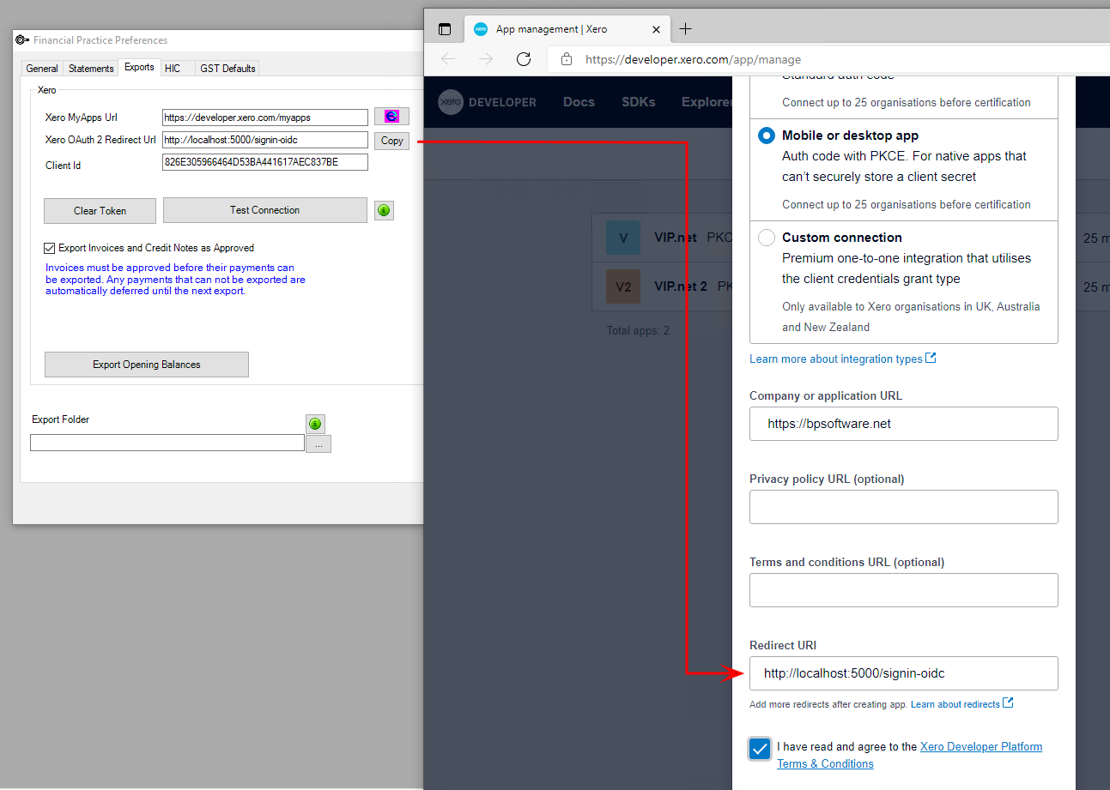Viewport: 1110px width, 790px height.
Task: Click browser tab actions icon
Action: pos(445,29)
